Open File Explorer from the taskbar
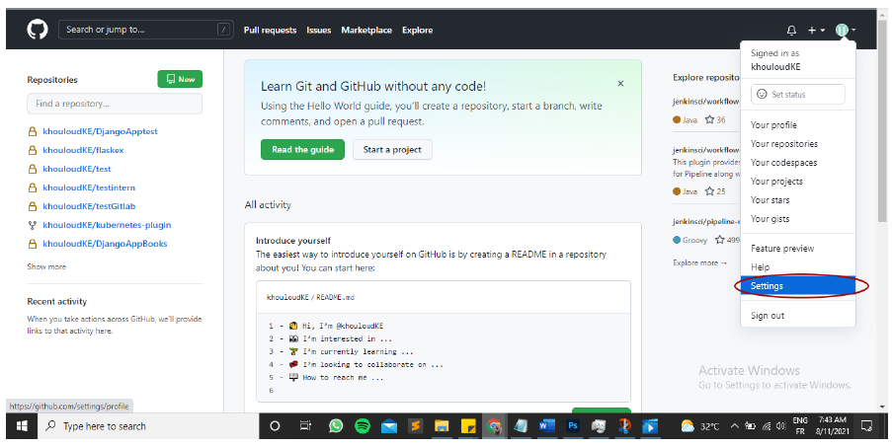 (442, 426)
